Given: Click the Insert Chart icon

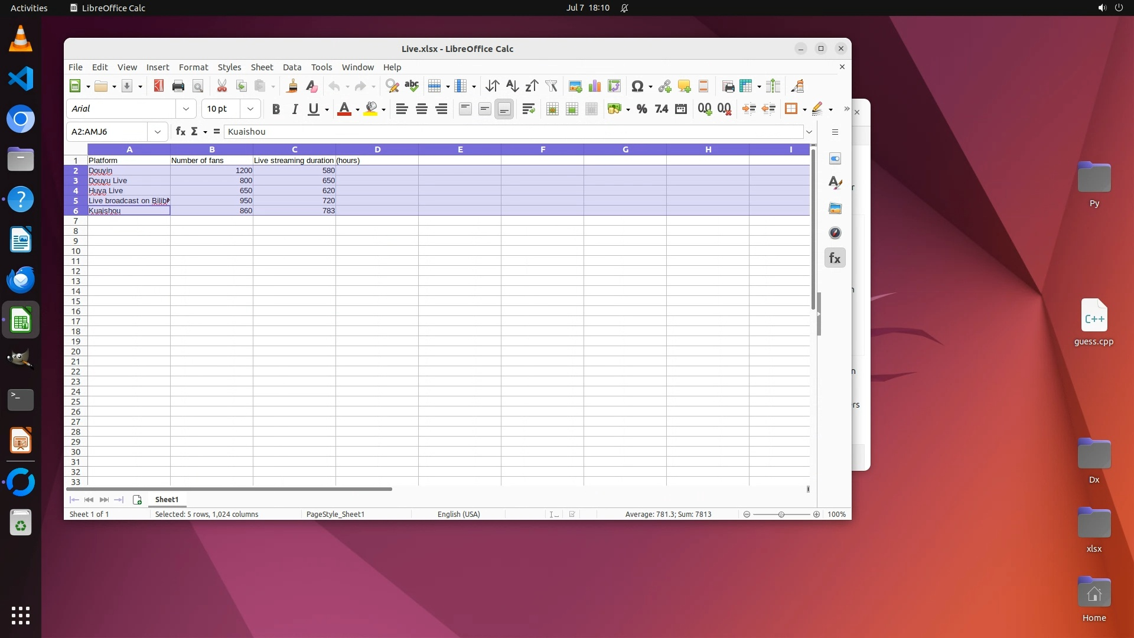Looking at the screenshot, I should tap(595, 86).
